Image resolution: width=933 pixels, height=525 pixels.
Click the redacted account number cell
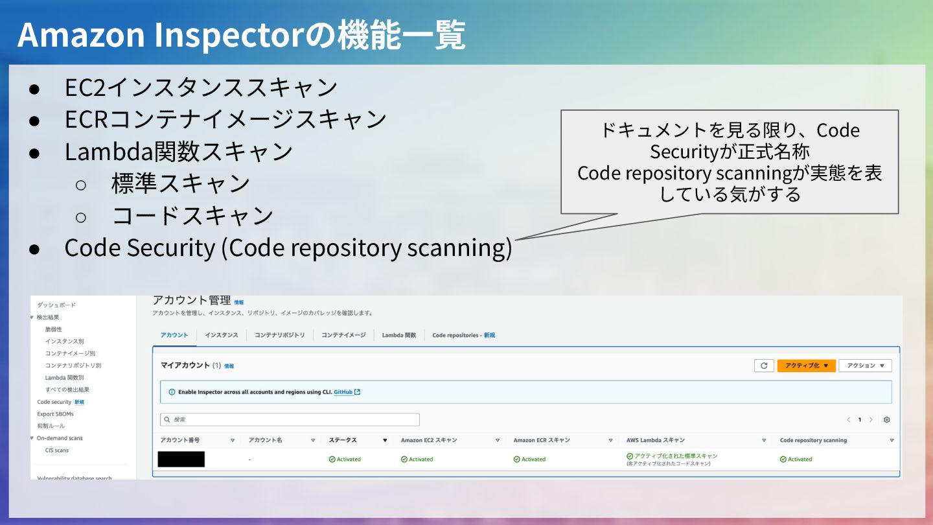pyautogui.click(x=181, y=460)
